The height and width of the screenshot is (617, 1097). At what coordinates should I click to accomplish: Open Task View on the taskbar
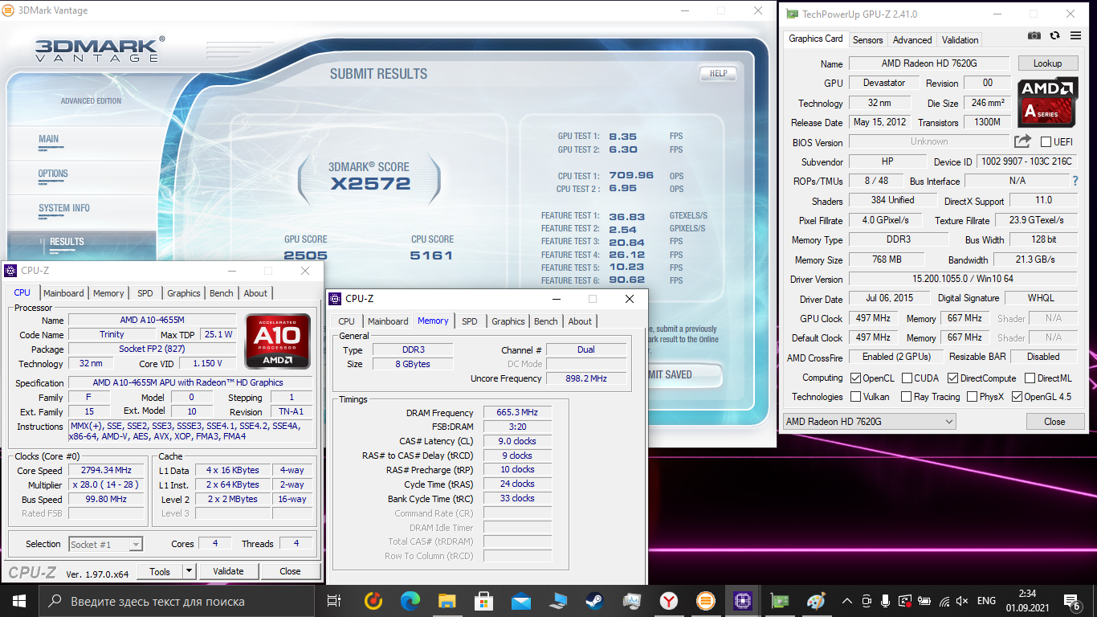pyautogui.click(x=334, y=601)
